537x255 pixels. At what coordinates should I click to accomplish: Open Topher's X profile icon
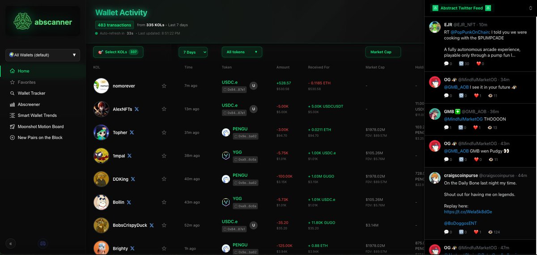[x=132, y=132]
